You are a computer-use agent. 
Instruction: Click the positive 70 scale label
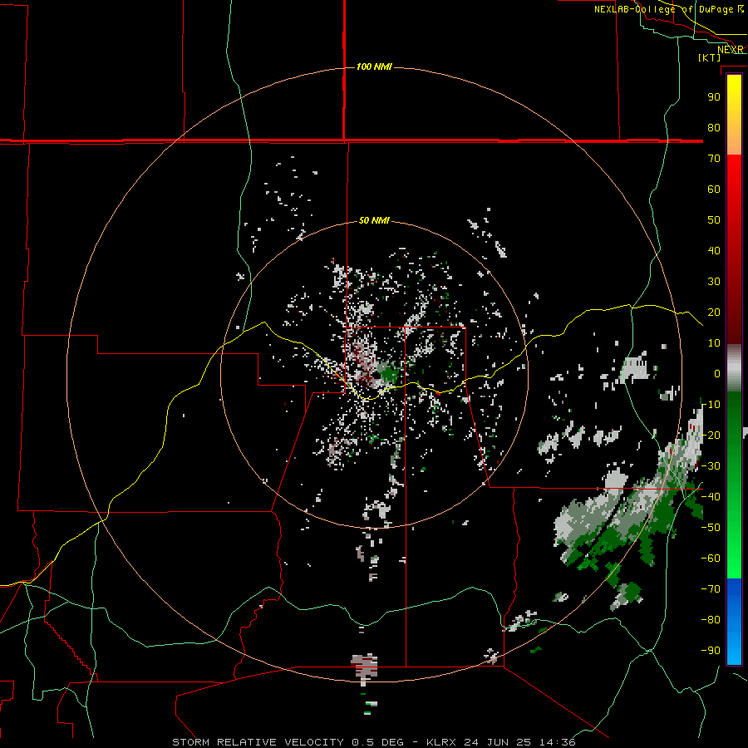tap(714, 159)
